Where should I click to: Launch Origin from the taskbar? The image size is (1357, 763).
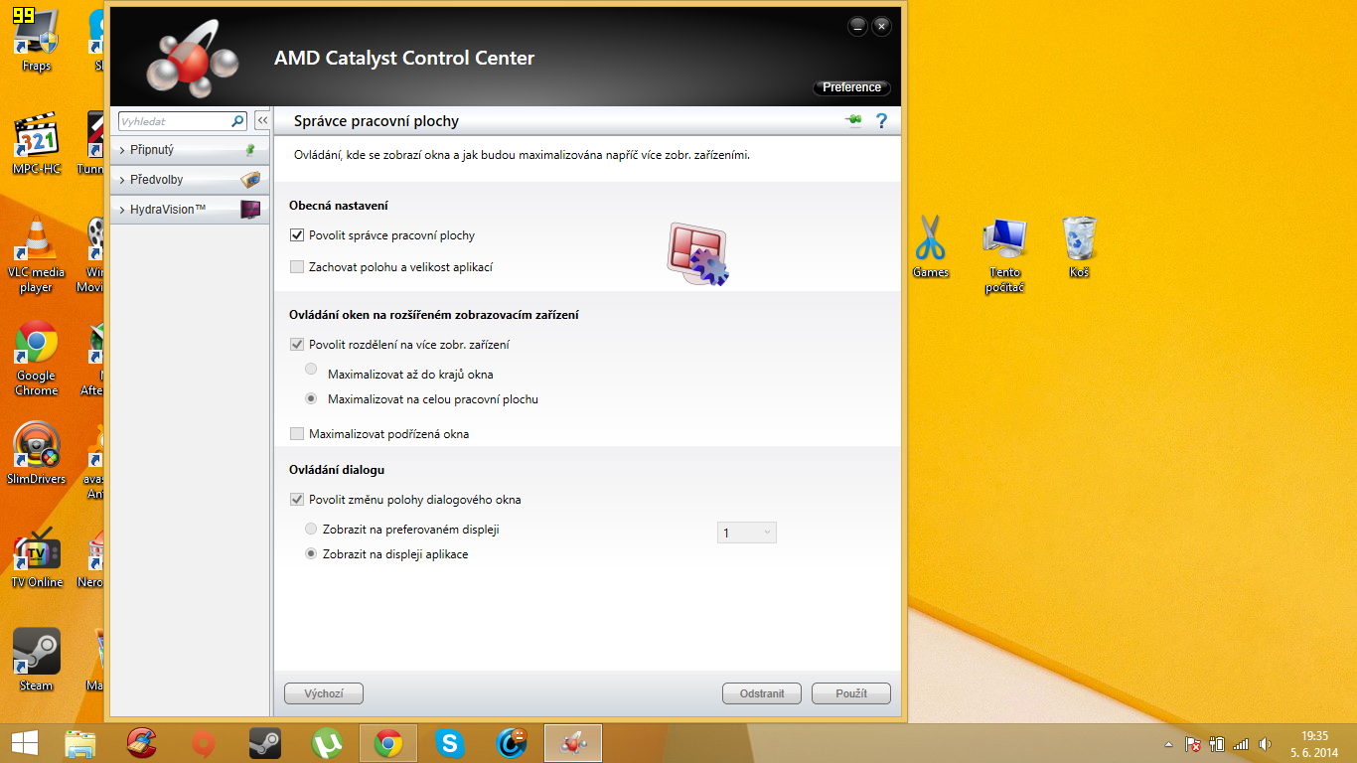click(204, 743)
